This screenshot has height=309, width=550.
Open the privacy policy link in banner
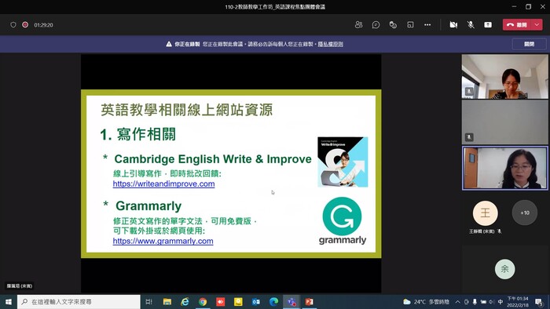pos(331,44)
